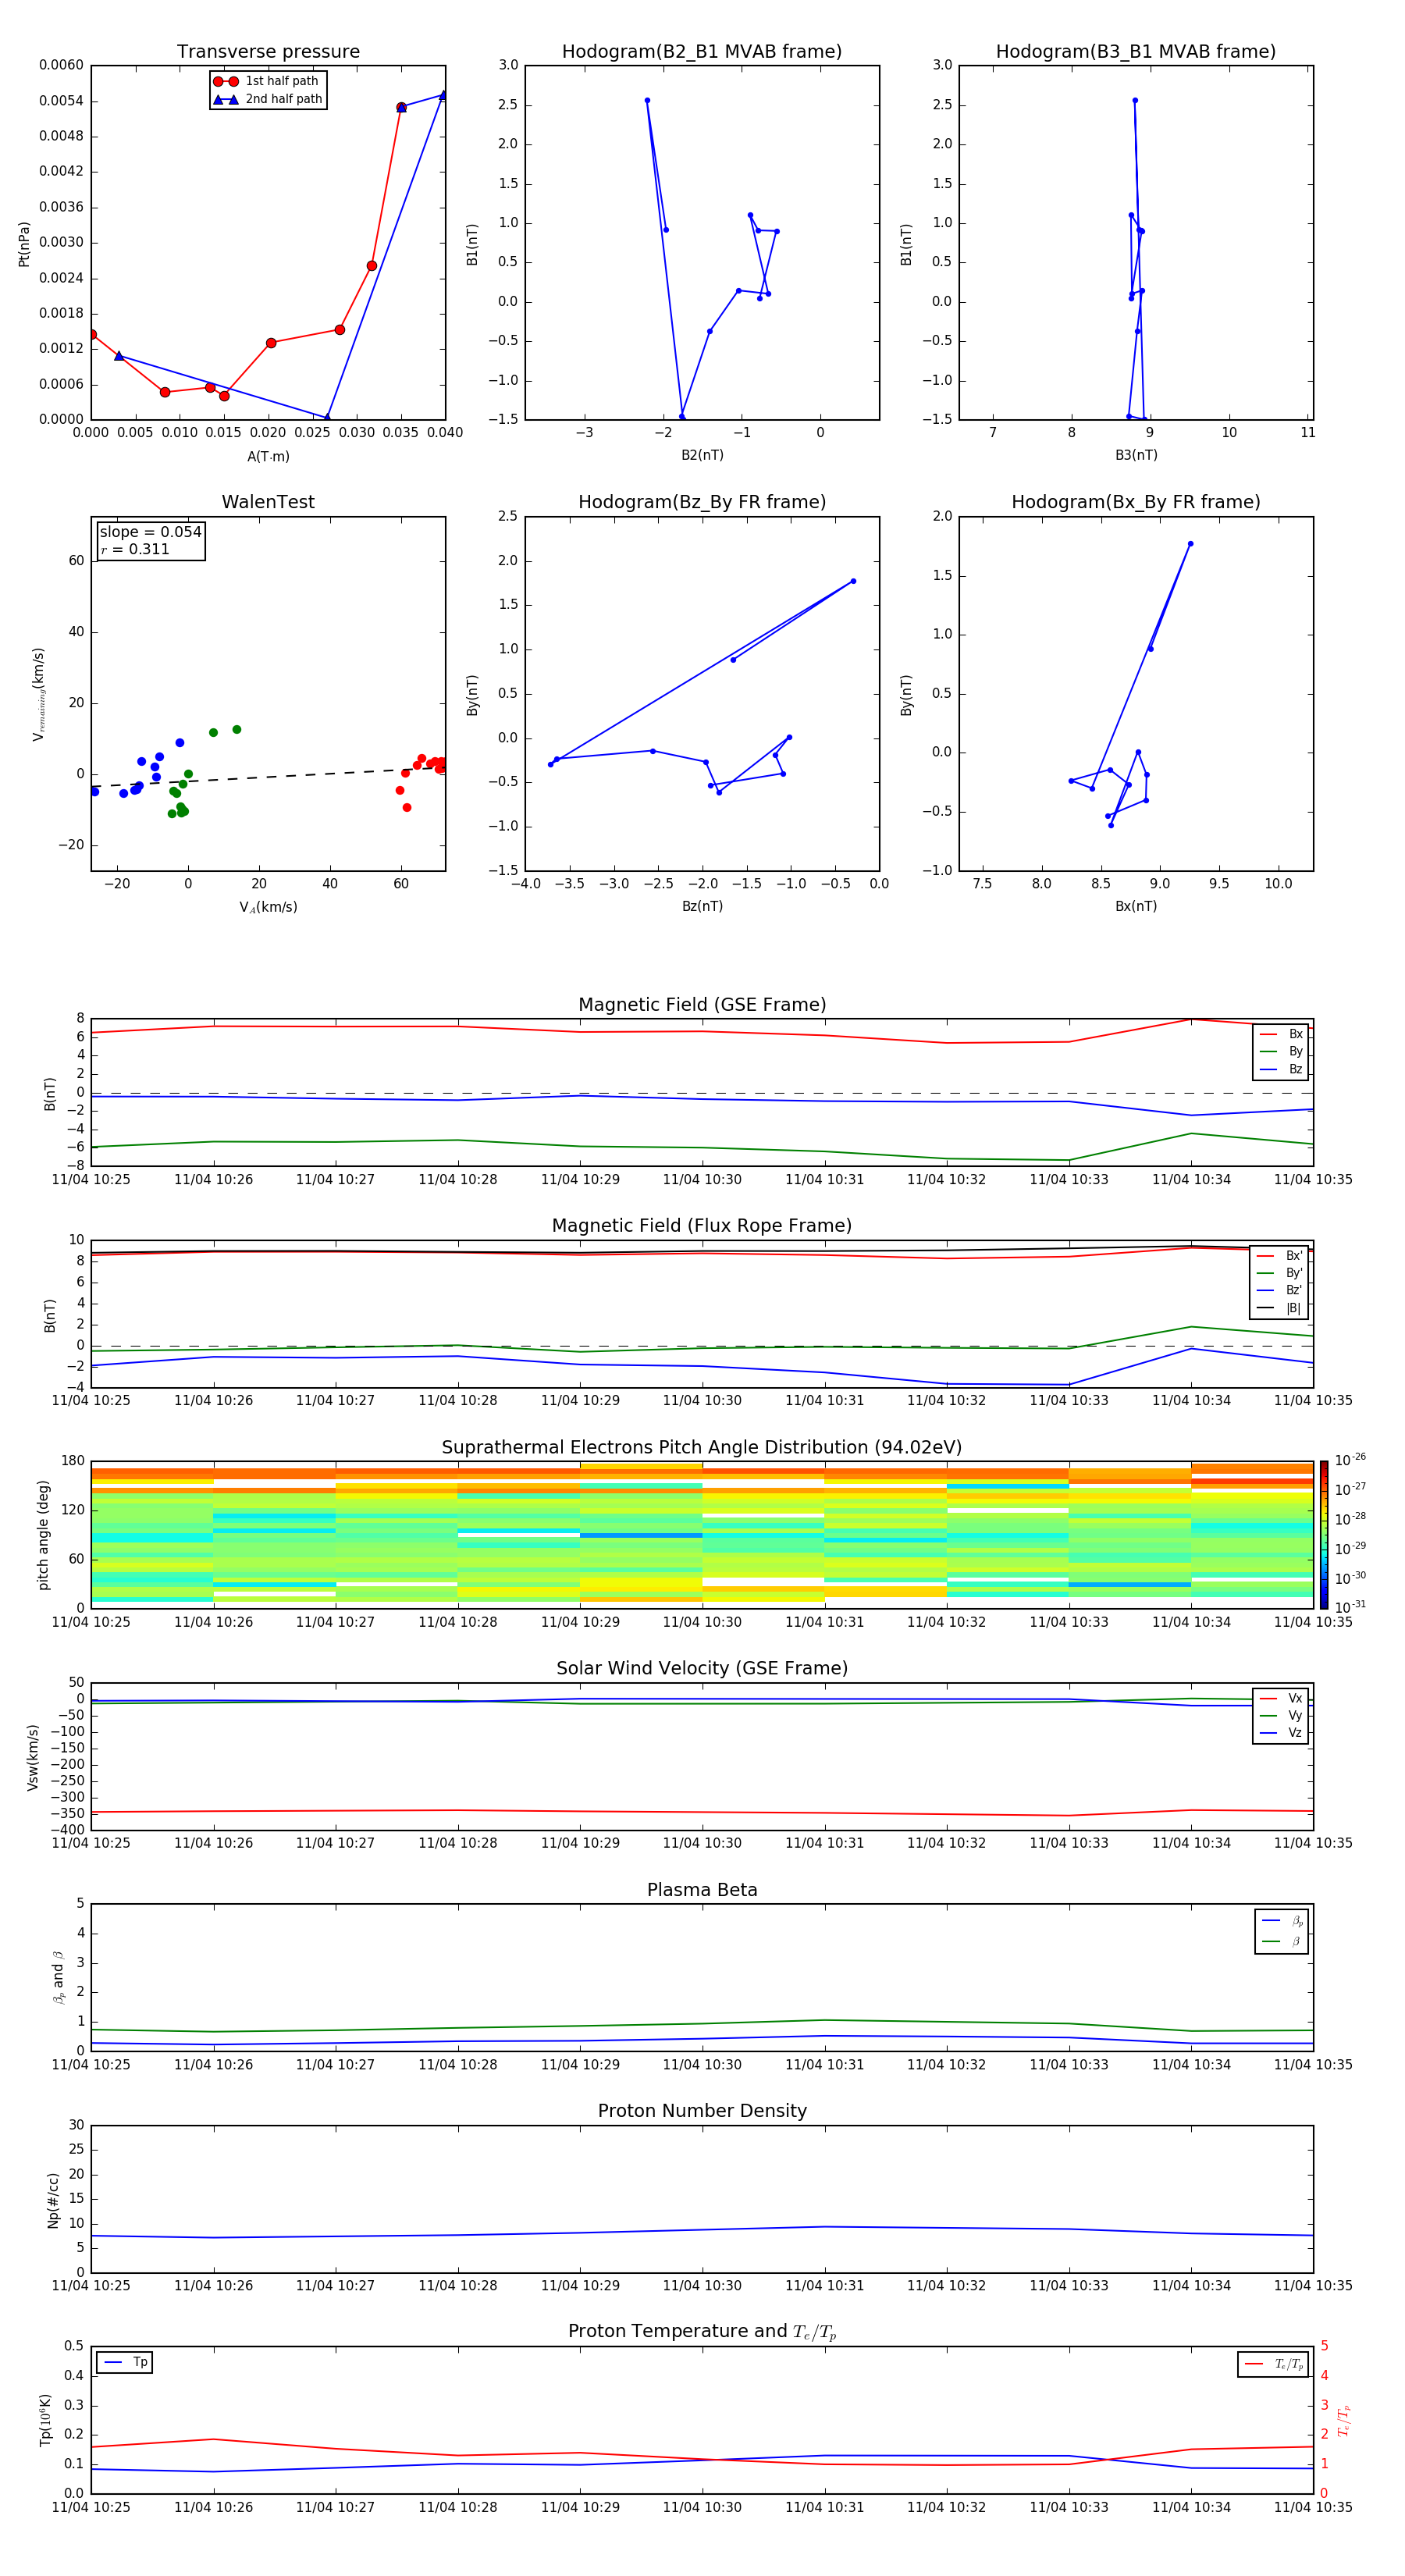Click the dashed fit line in WalenTest

[268, 777]
